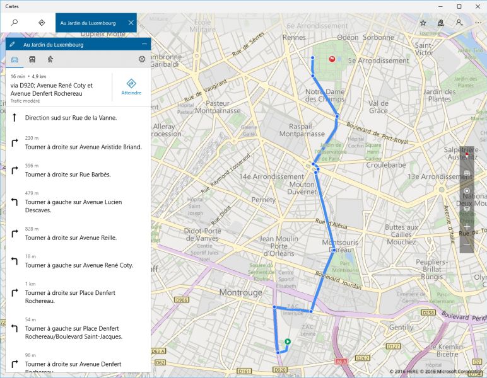
Task: Select driving mode car tab
Action: pos(15,59)
